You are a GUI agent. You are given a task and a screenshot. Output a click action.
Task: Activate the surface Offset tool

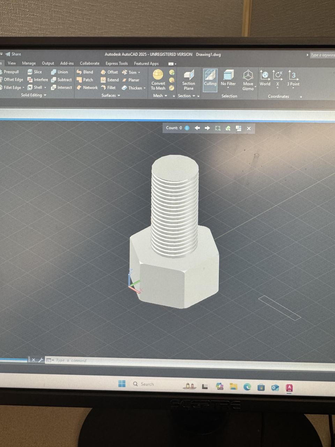[109, 72]
